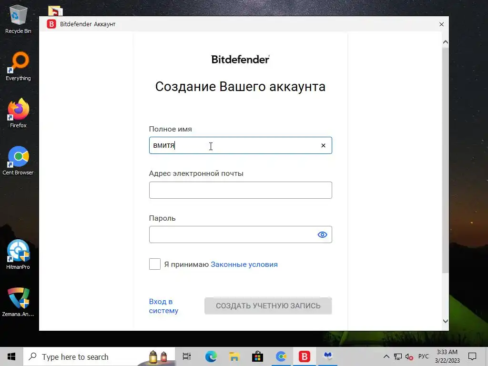Click scrollbar up arrow in Bitdefender window
Image resolution: width=488 pixels, height=366 pixels.
pyautogui.click(x=446, y=42)
